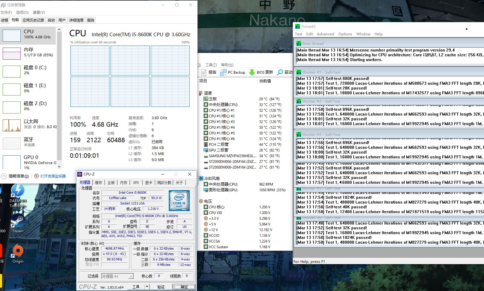Switch to the 应用历史记录 tab
Image resolution: width=484 pixels, height=291 pixels.
[33, 20]
